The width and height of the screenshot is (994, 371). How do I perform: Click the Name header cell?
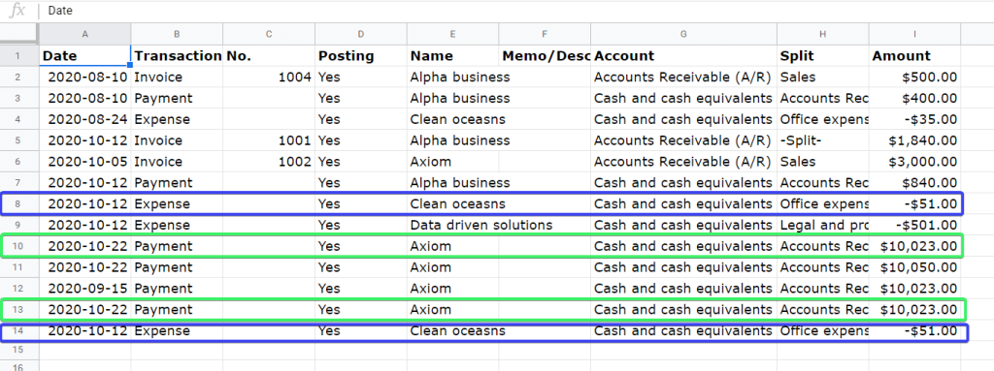pos(452,56)
